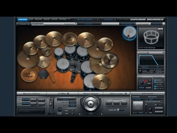Open instrument menu beneath the hi-hat
This screenshot has height=133, width=177.
point(43,66)
